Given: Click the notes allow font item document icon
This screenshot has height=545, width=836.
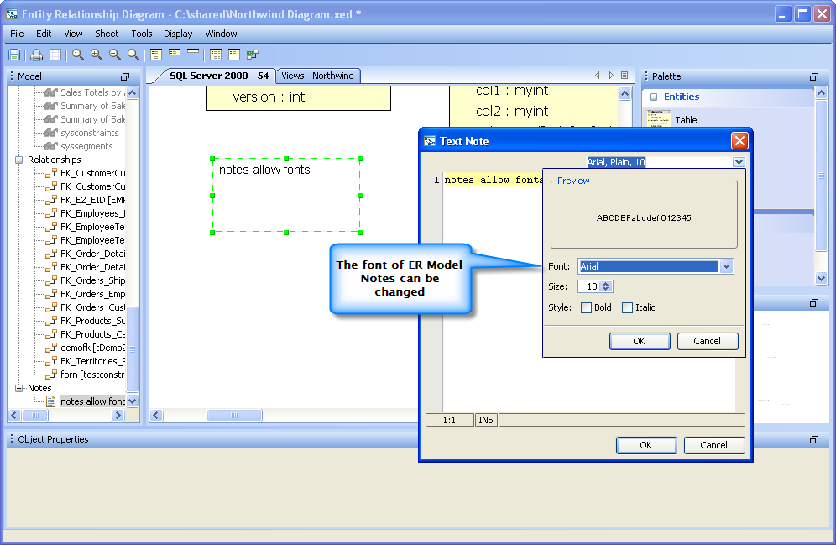Looking at the screenshot, I should (50, 401).
